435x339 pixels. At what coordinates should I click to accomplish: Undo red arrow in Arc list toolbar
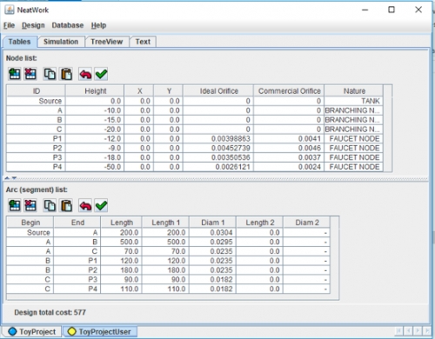[x=85, y=206]
